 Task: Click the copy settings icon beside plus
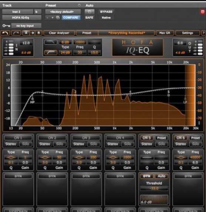coord(58,17)
